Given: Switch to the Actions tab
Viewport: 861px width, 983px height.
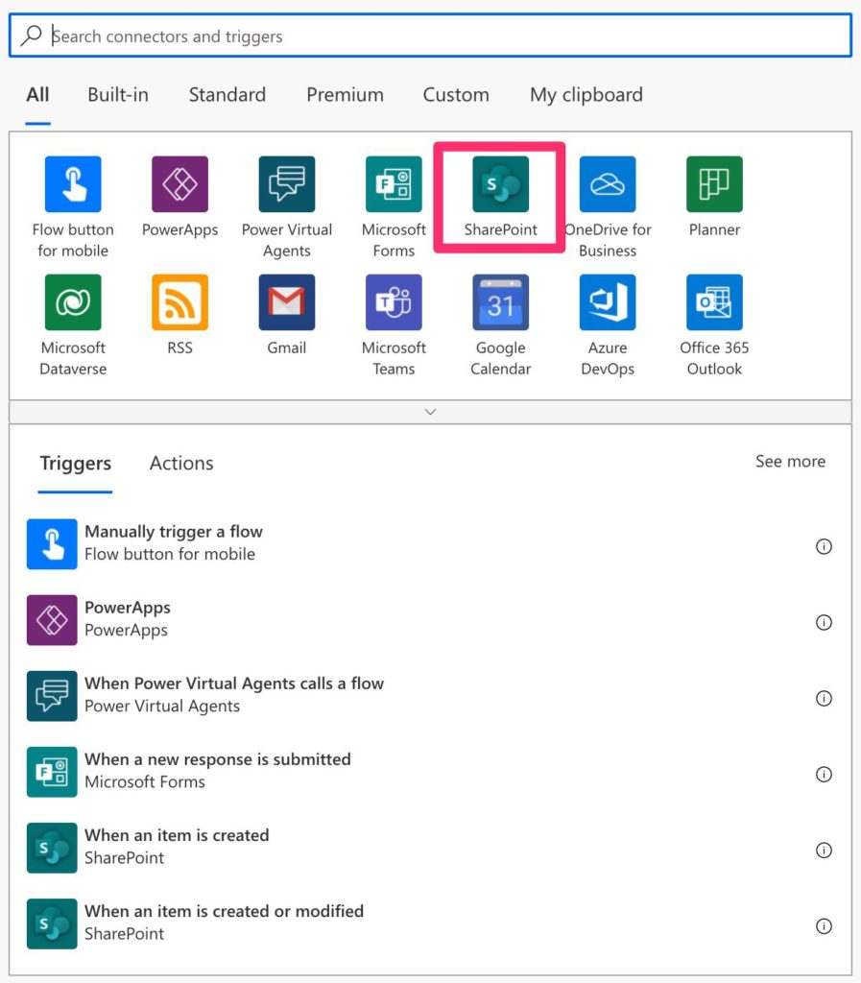Looking at the screenshot, I should click(x=180, y=463).
